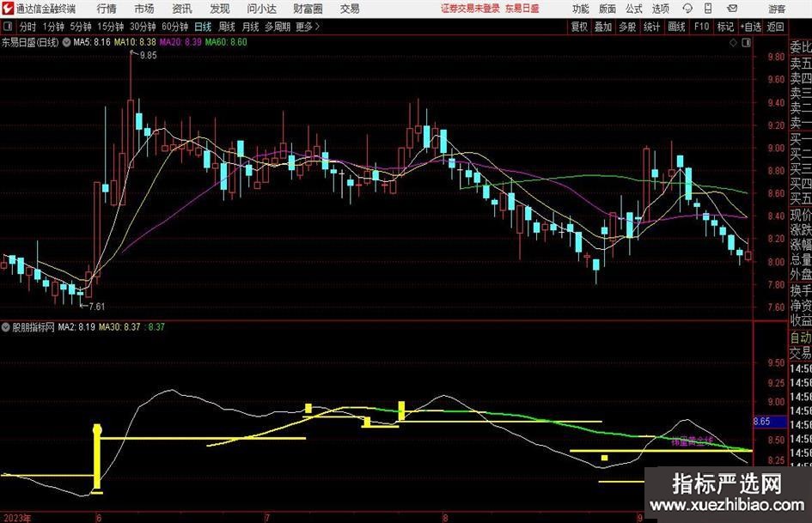The image size is (812, 523).
Task: Switch to the 分时 period tab
Action: pos(28,27)
